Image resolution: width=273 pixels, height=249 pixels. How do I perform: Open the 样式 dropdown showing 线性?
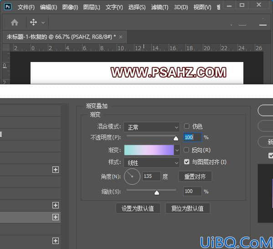pyautogui.click(x=151, y=163)
